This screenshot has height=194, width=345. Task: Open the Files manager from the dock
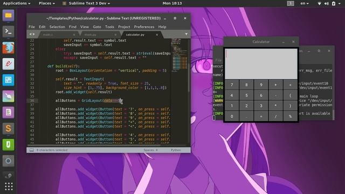click(9, 16)
